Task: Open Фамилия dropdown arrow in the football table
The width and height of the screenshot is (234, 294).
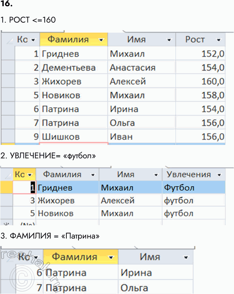Action: pos(93,175)
